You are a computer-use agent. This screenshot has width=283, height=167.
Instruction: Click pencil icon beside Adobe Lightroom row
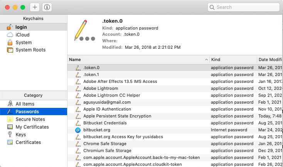coord(78,88)
